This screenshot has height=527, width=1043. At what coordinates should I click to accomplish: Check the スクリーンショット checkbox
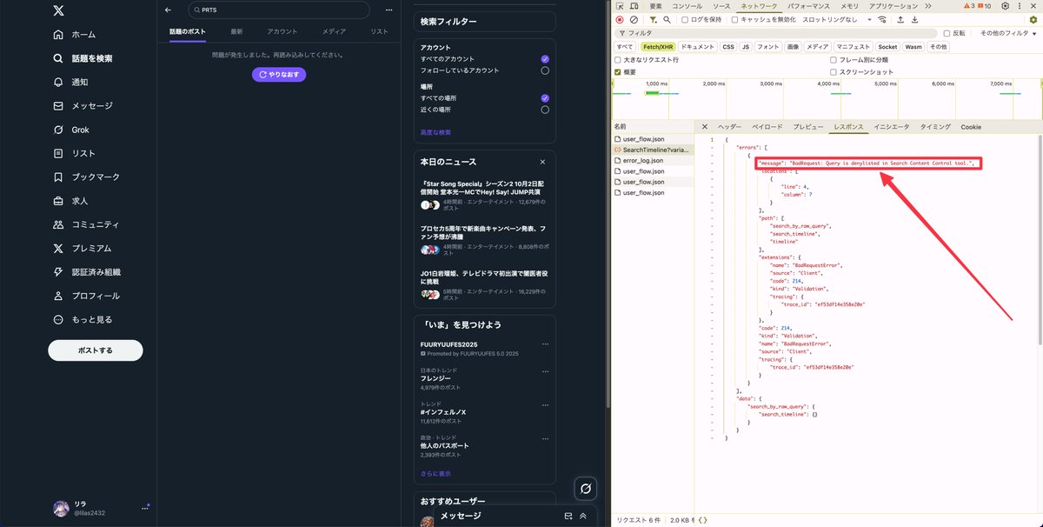[834, 72]
